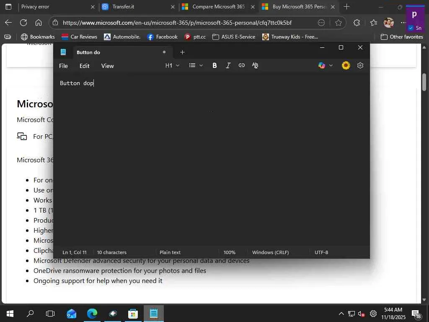Open Outlook from the taskbar
The width and height of the screenshot is (429, 322).
71,313
